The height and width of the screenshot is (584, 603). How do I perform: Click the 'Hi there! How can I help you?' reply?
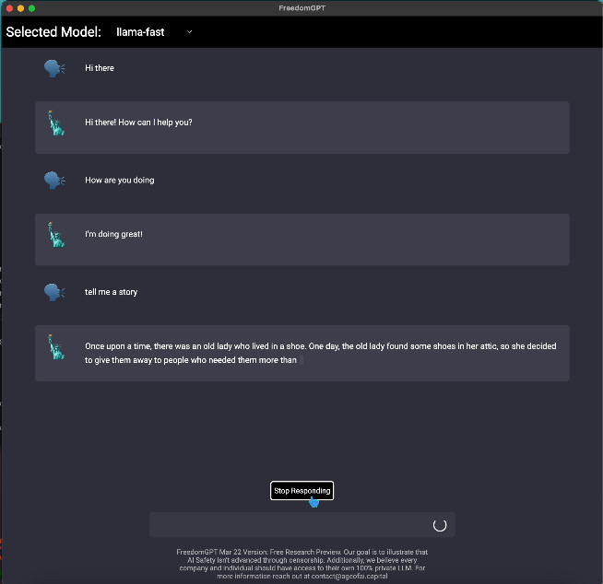pyautogui.click(x=138, y=123)
